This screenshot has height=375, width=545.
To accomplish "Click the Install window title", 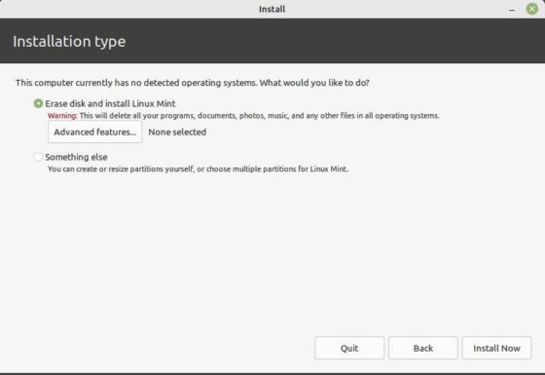I will 272,9.
